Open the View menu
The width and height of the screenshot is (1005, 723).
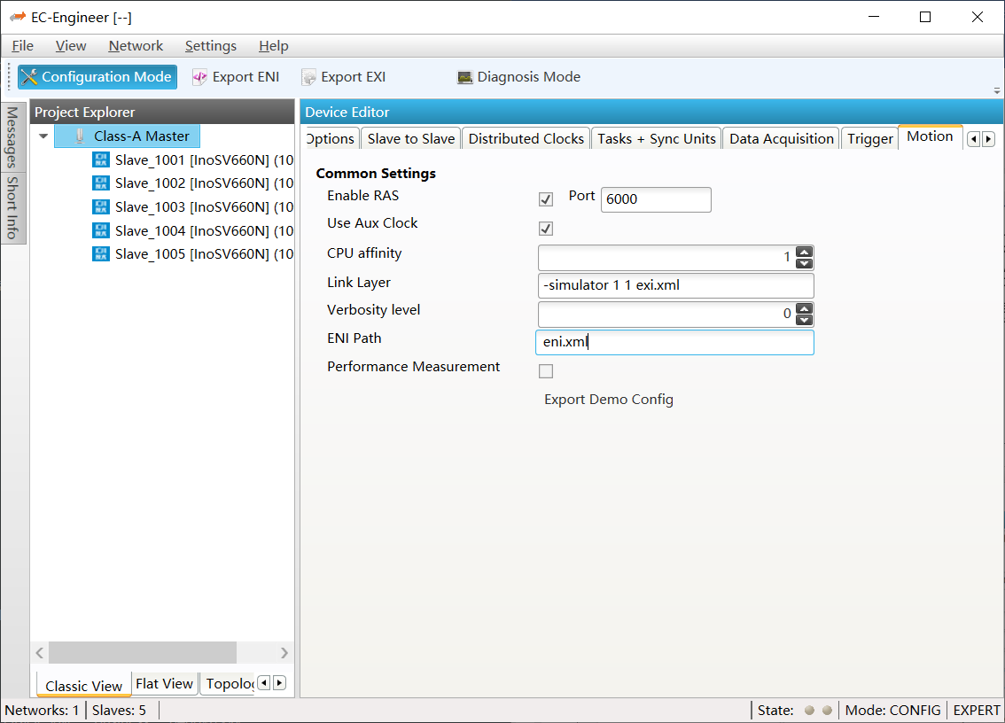tap(71, 46)
